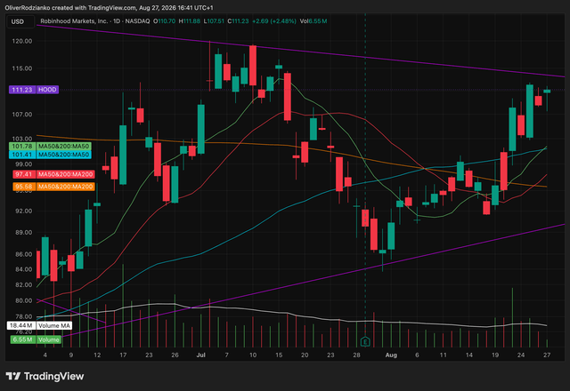The image size is (570, 391).
Task: Click the change value +2.69 (+2.48%)
Action: coord(274,21)
